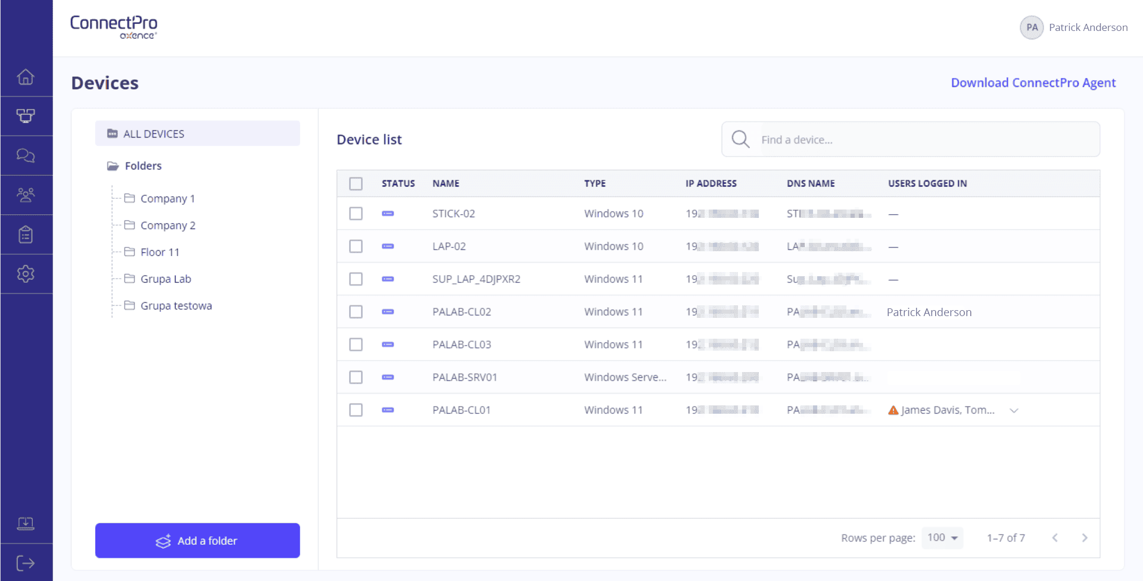Viewport: 1143px width, 581px height.
Task: Click the Find a device search field
Action: (x=926, y=140)
